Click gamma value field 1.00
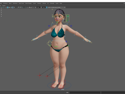The image size is (125, 94). [44, 7]
